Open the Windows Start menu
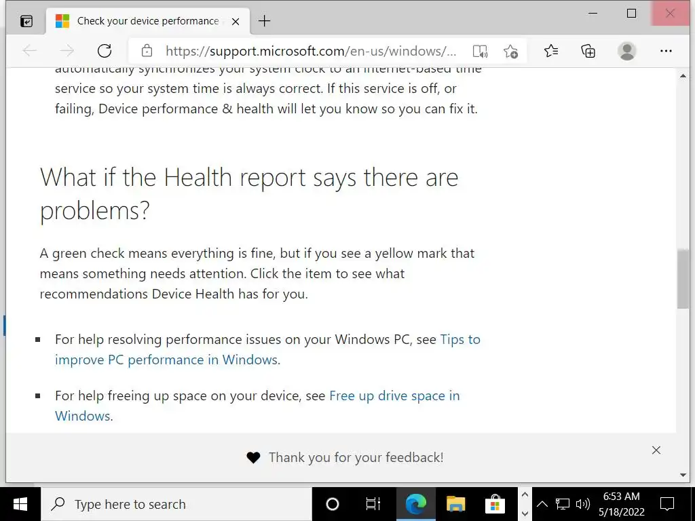The image size is (695, 521). point(20,504)
